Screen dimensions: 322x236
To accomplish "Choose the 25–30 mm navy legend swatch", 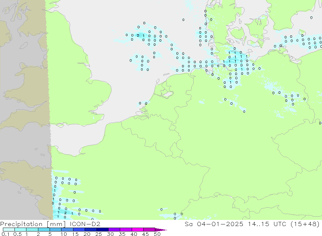I will [102, 230].
